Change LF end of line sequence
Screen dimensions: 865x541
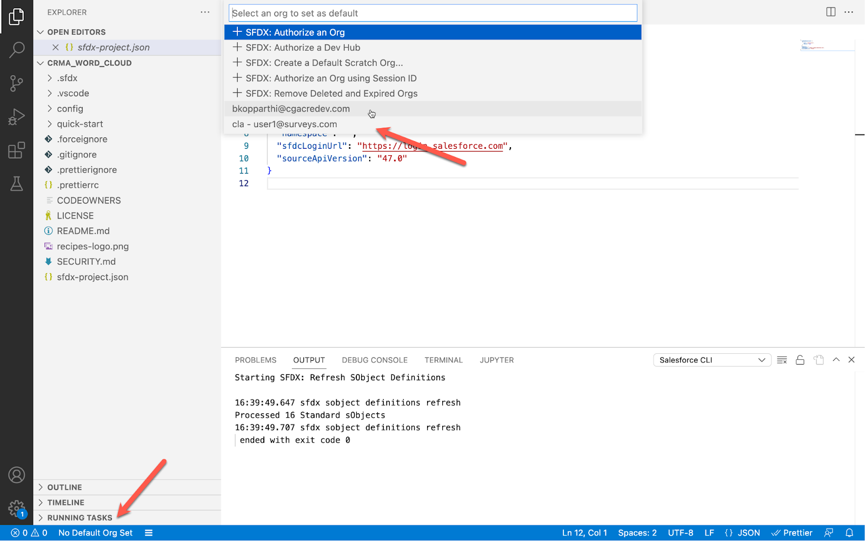709,533
